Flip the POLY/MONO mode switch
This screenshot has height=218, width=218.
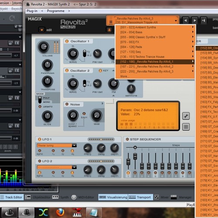pos(40,100)
